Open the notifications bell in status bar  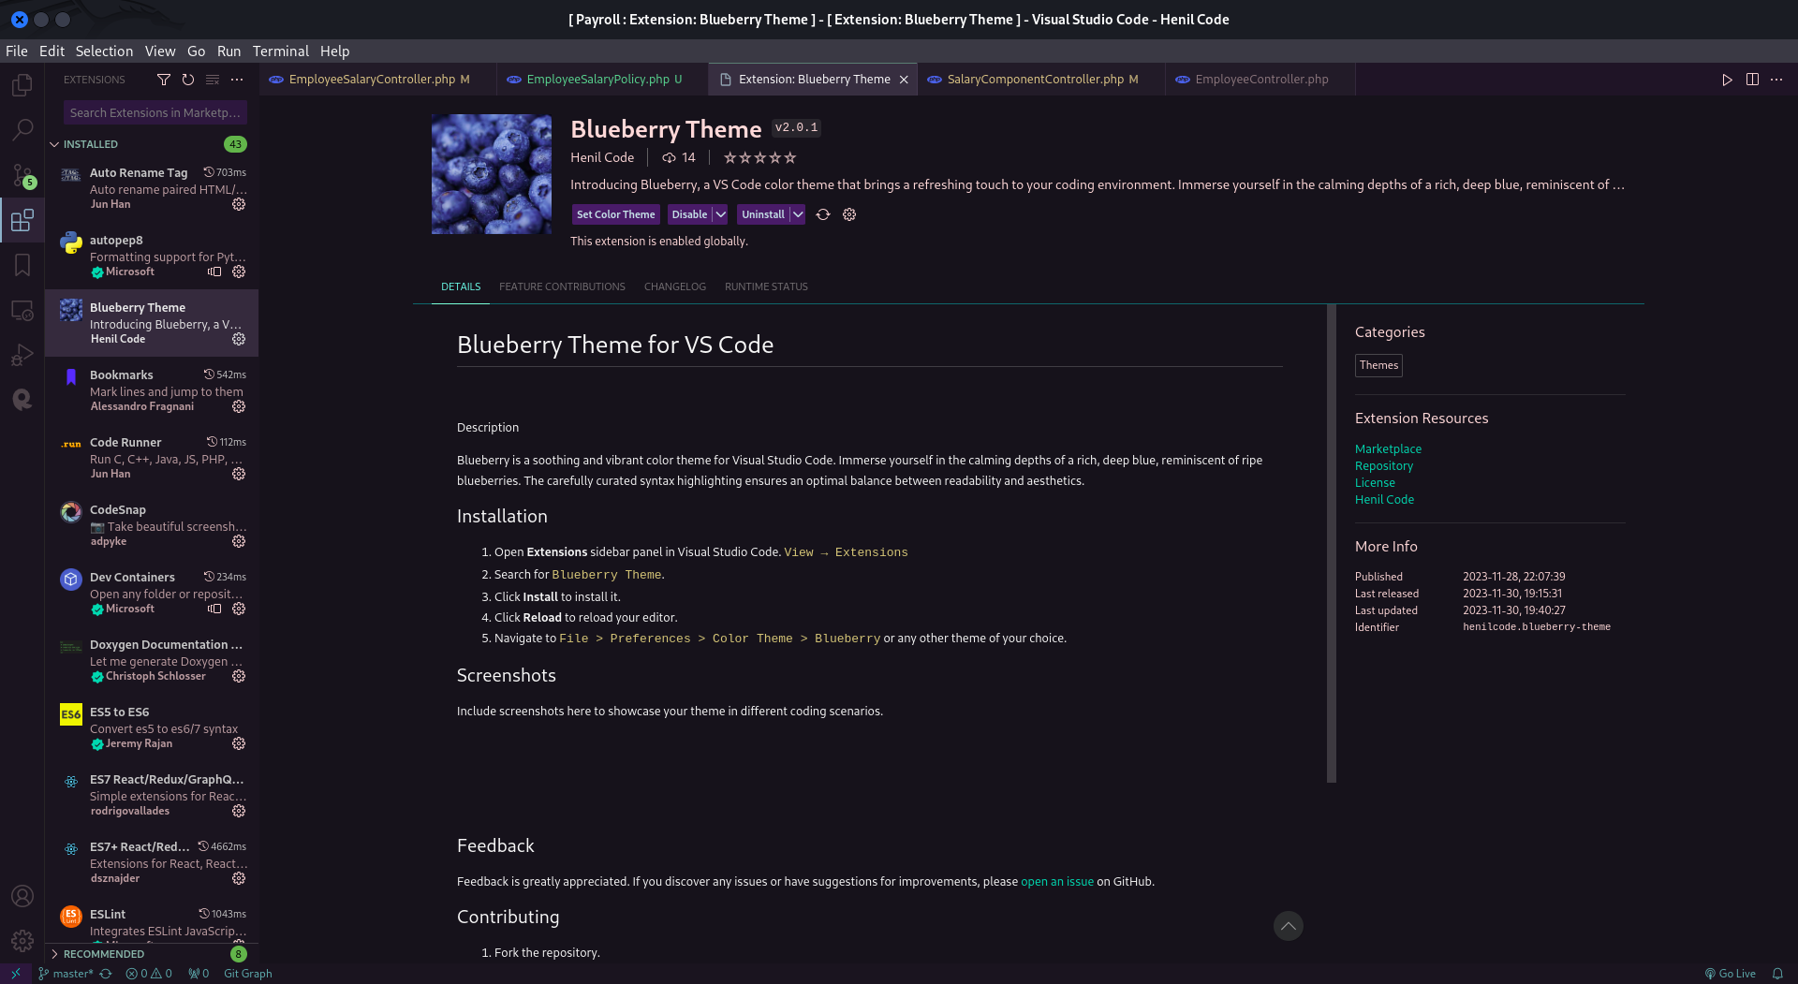[1777, 974]
